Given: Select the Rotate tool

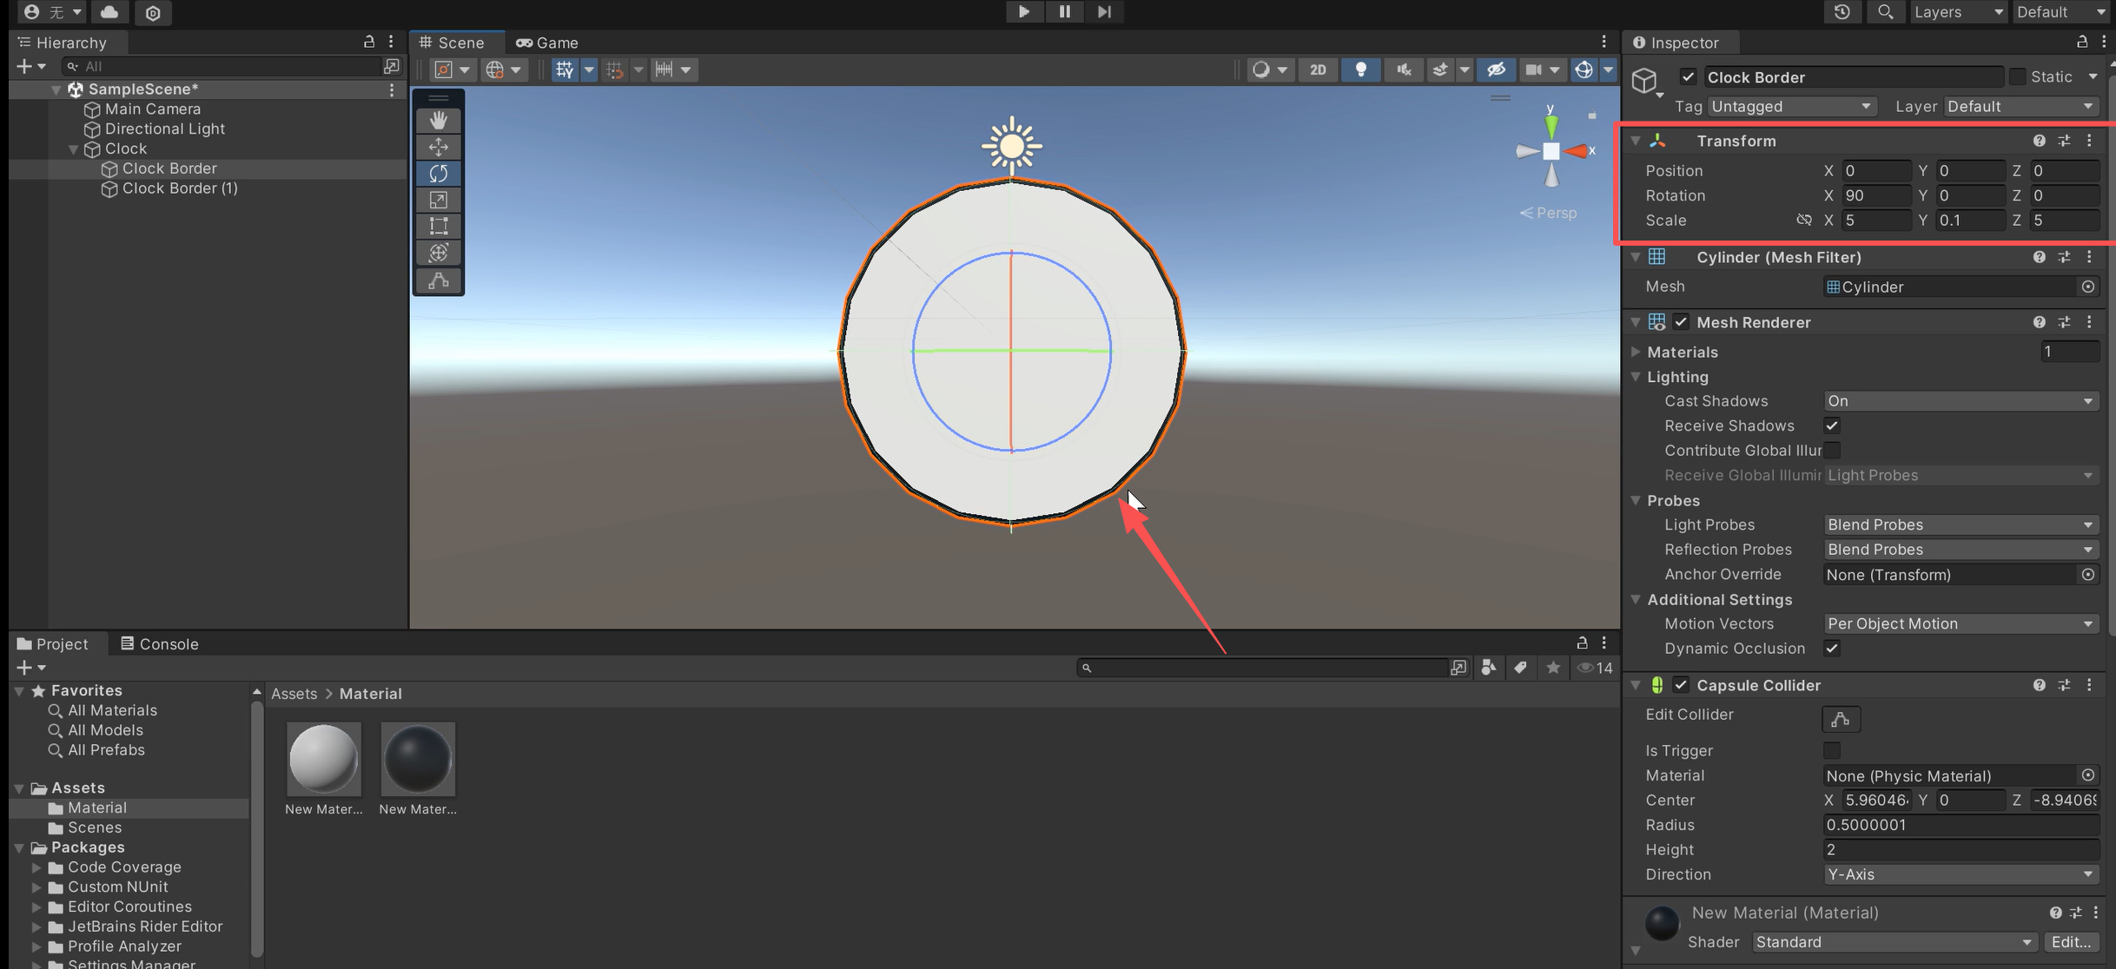Looking at the screenshot, I should click(439, 174).
